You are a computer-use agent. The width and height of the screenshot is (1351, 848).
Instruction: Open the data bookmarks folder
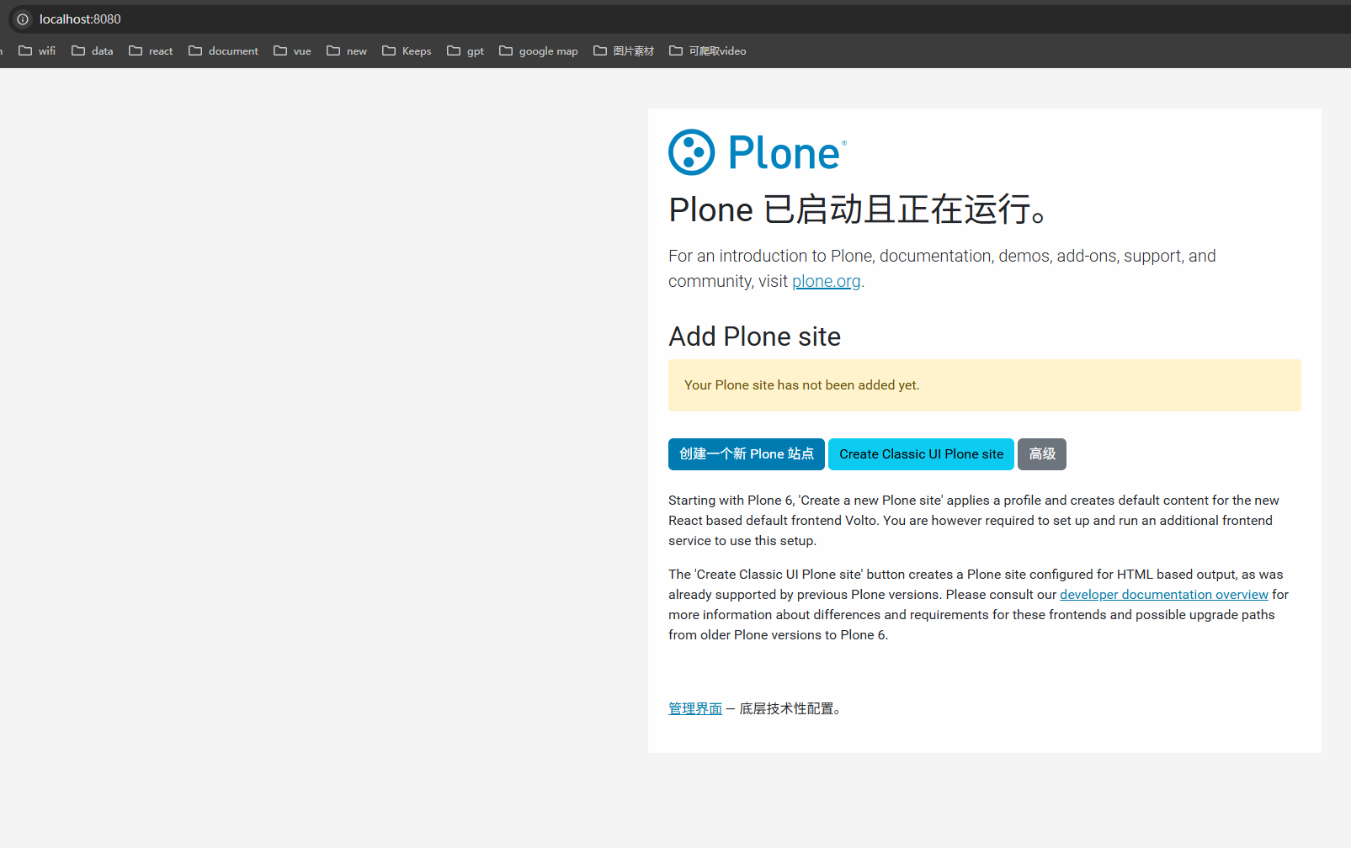click(x=93, y=50)
